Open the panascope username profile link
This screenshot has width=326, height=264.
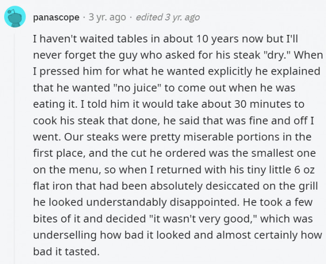coord(56,18)
